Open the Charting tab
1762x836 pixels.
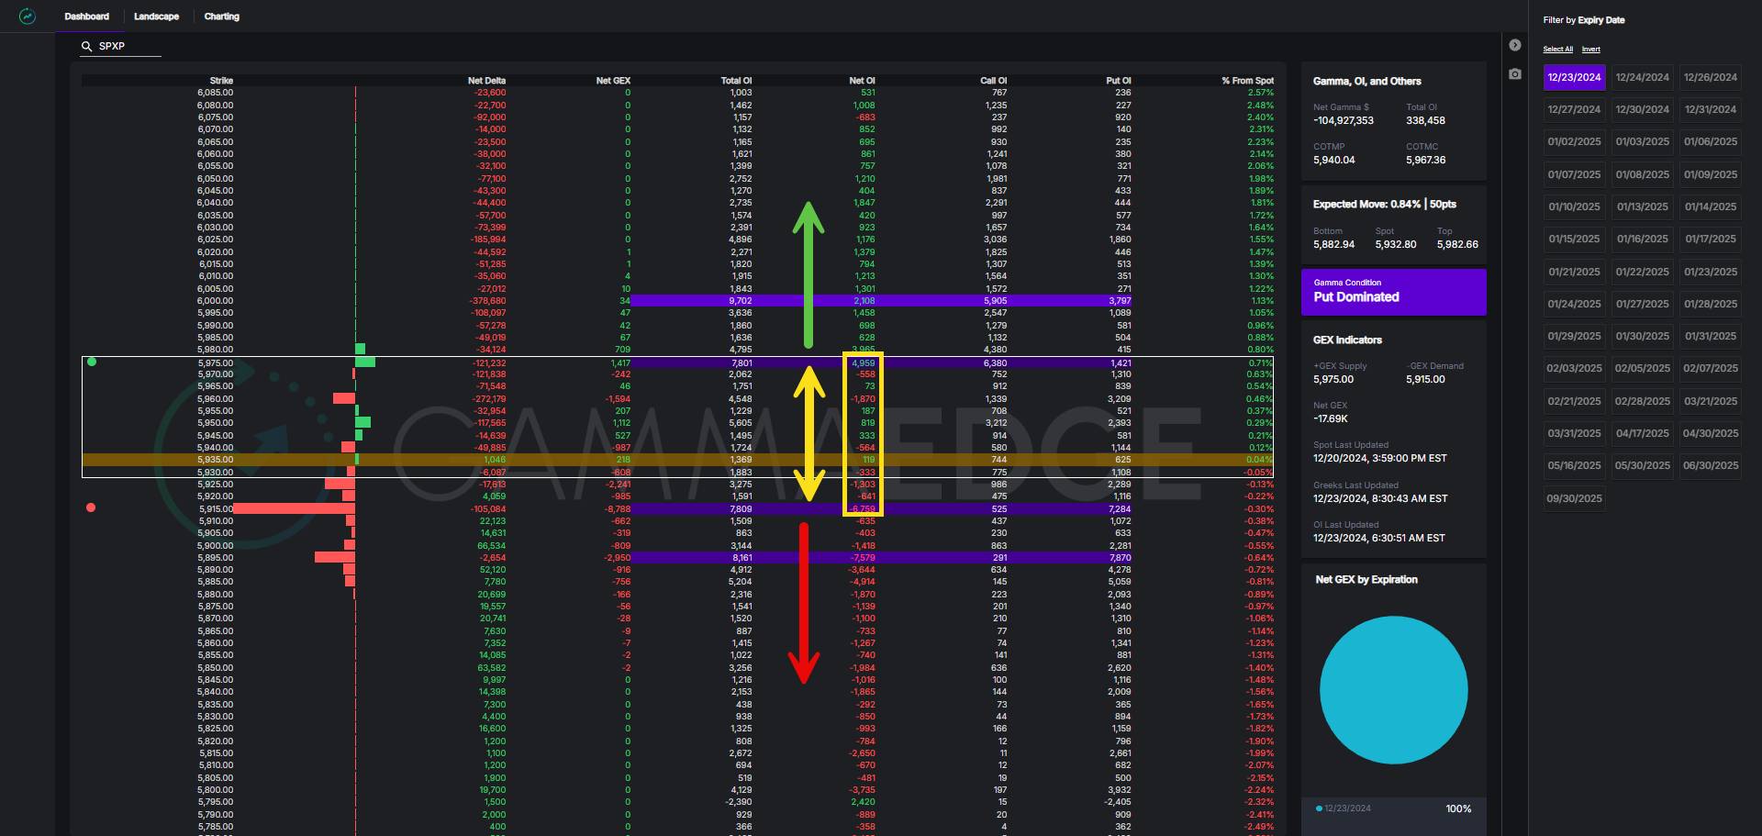click(221, 17)
